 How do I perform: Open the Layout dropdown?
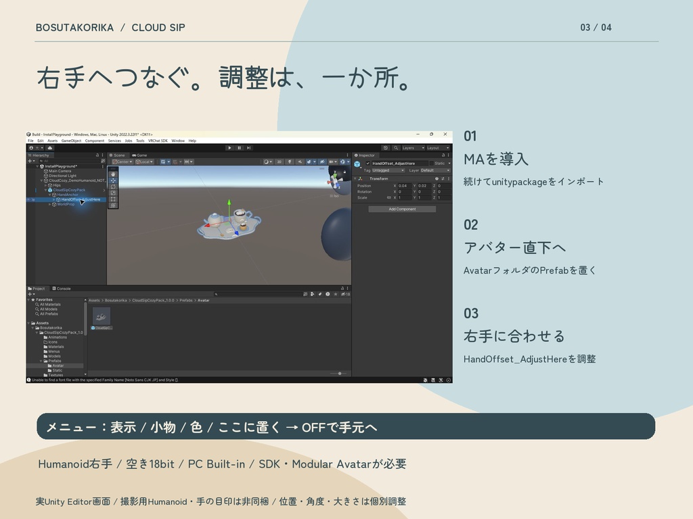[x=438, y=148]
